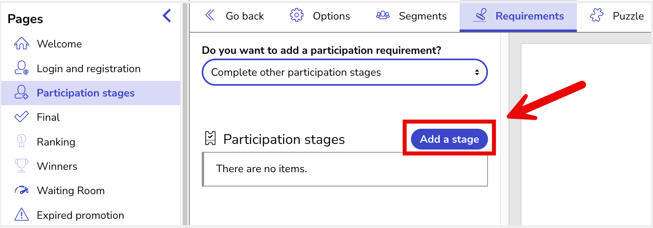The height and width of the screenshot is (228, 653).
Task: Collapse the Pages sidebar with the chevron
Action: click(x=167, y=16)
